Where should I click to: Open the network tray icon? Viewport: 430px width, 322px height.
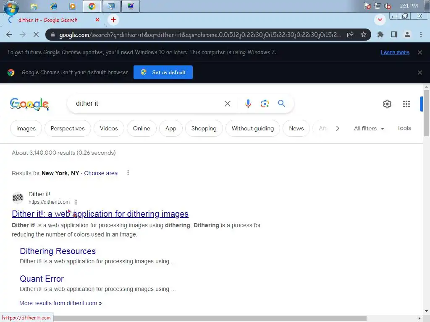pos(378,6)
